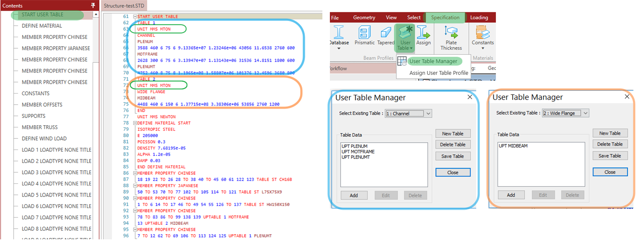Choose the Tapered section icon
Screen dimensions: 643x241
point(386,33)
